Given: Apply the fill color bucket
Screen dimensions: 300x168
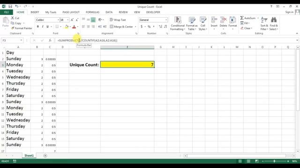Looking at the screenshot, I should (x=67, y=27).
